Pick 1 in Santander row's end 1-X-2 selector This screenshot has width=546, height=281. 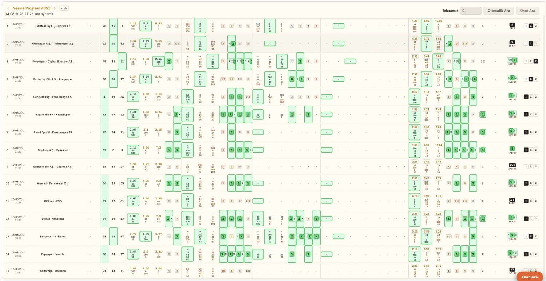pos(526,236)
